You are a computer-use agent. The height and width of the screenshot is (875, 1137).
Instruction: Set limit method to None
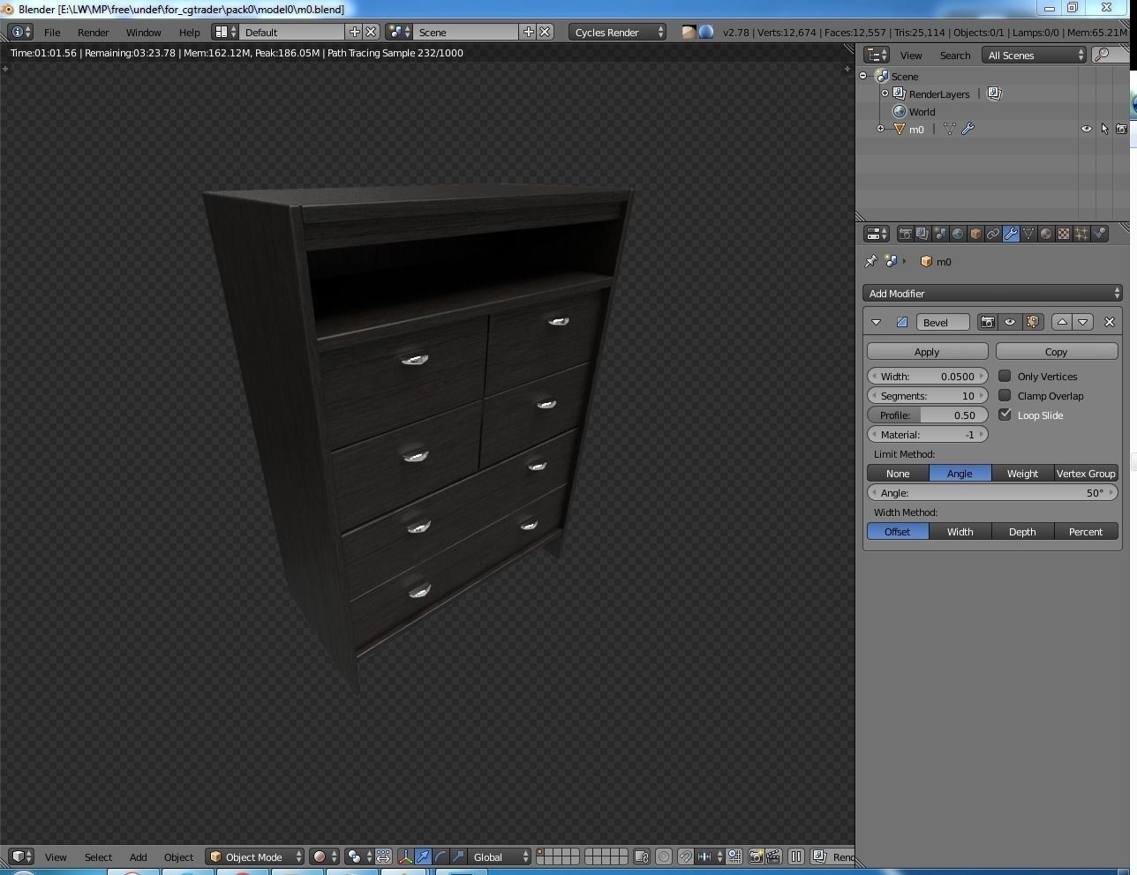(898, 473)
